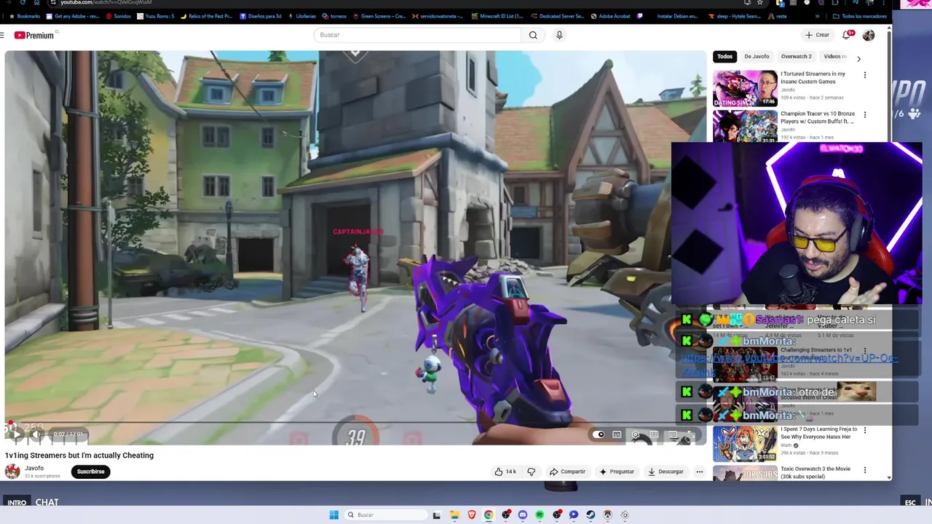Click the browser address bar URL

pos(106,3)
